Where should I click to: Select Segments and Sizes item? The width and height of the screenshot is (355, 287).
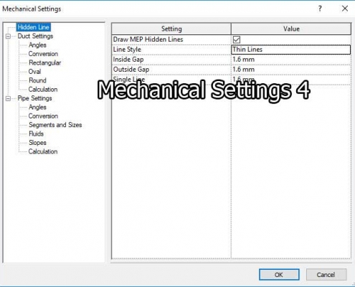(x=55, y=125)
